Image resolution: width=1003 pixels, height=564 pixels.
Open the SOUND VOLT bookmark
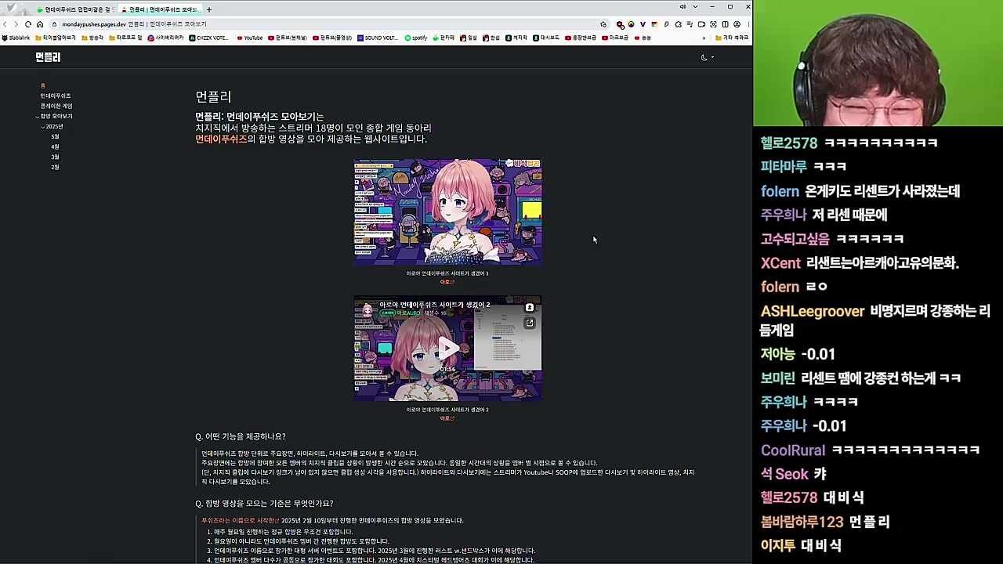coord(378,38)
